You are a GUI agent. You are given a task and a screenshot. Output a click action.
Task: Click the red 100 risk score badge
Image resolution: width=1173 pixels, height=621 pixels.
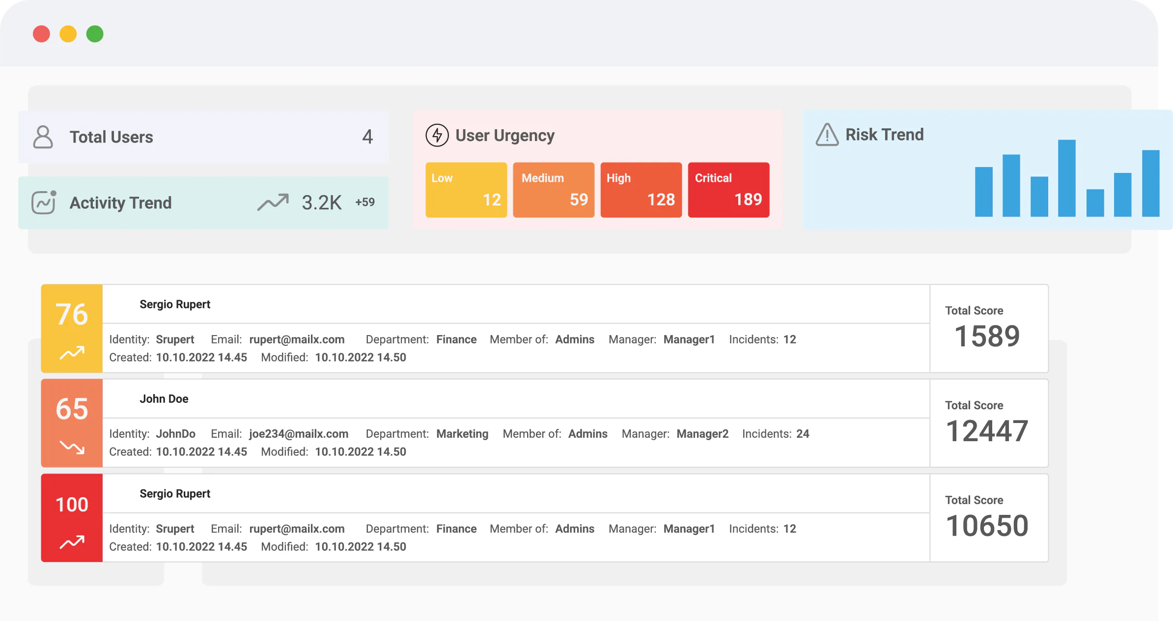(x=72, y=505)
